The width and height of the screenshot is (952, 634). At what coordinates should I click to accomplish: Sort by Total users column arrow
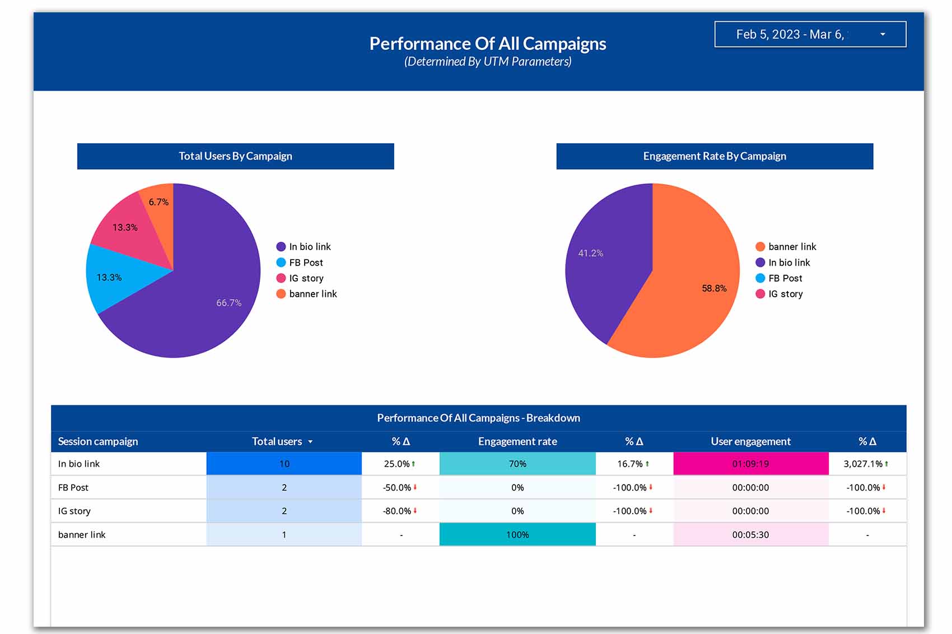(310, 442)
